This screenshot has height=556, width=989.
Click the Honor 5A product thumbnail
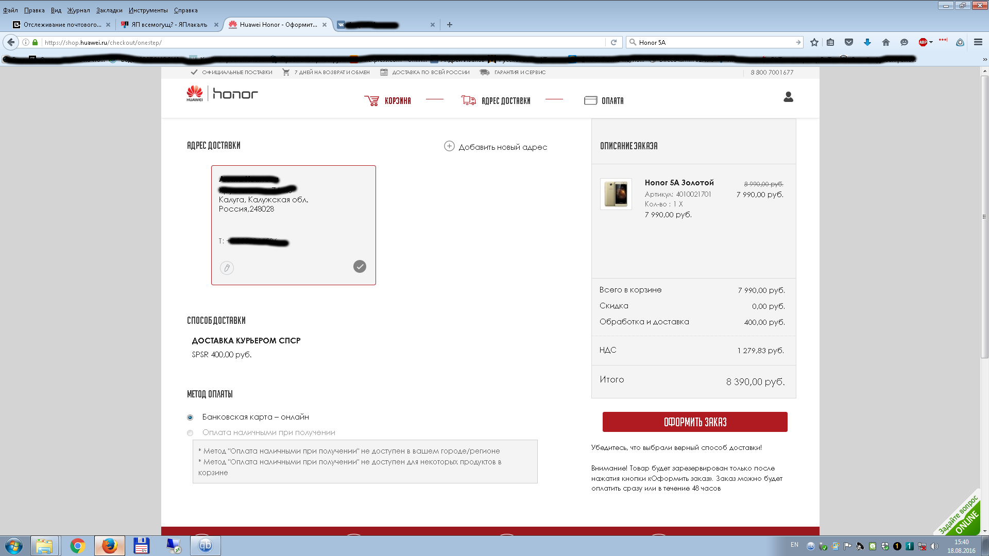[x=616, y=194]
